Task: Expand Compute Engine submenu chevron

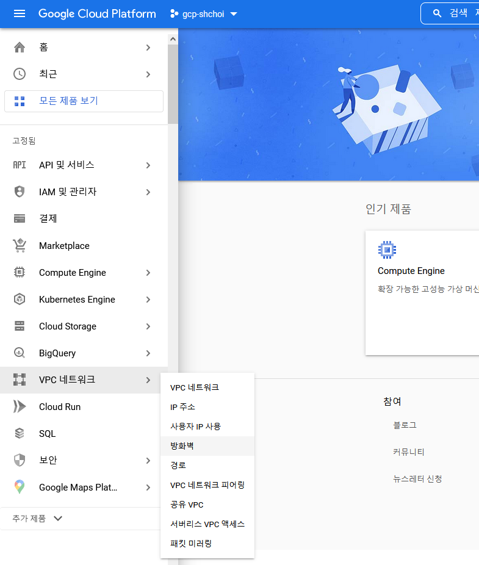Action: coord(148,273)
